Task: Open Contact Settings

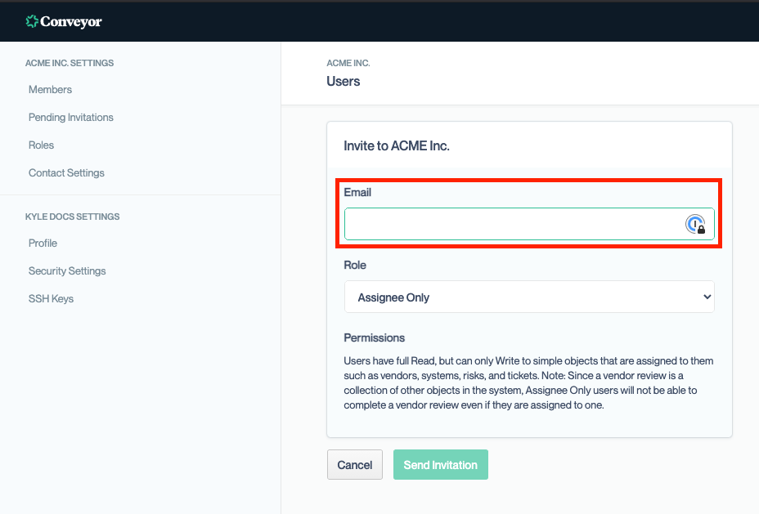Action: click(x=66, y=173)
